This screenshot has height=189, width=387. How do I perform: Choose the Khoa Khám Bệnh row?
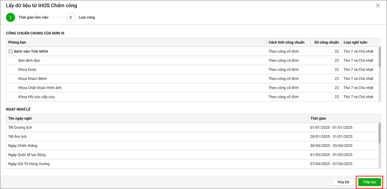[x=32, y=79]
